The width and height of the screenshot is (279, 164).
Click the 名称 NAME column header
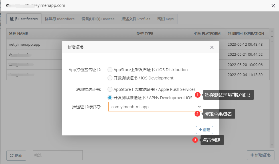70,33
